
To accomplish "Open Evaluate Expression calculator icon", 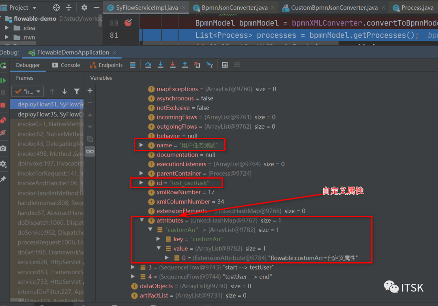I will (x=225, y=65).
